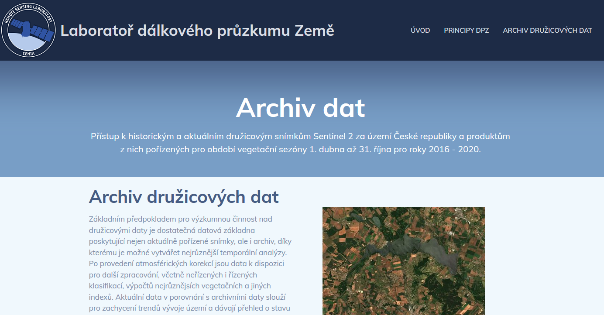This screenshot has width=604, height=315.
Task: Open the Sentinel 2 satellite image thumbnail
Action: 404,261
